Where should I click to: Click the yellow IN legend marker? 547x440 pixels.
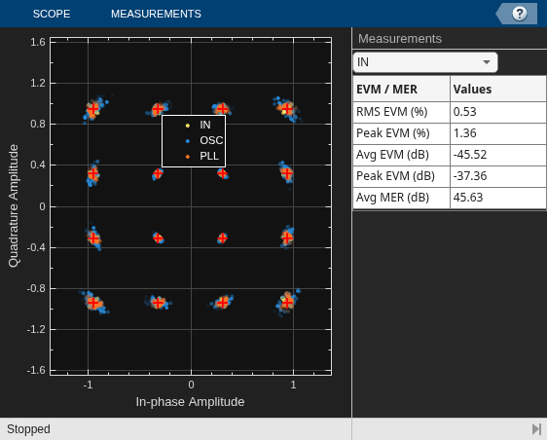click(x=188, y=126)
